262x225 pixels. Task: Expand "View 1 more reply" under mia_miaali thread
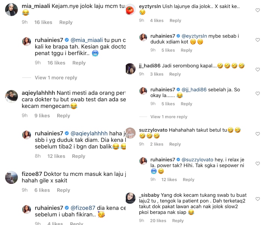pyautogui.click(x=56, y=78)
